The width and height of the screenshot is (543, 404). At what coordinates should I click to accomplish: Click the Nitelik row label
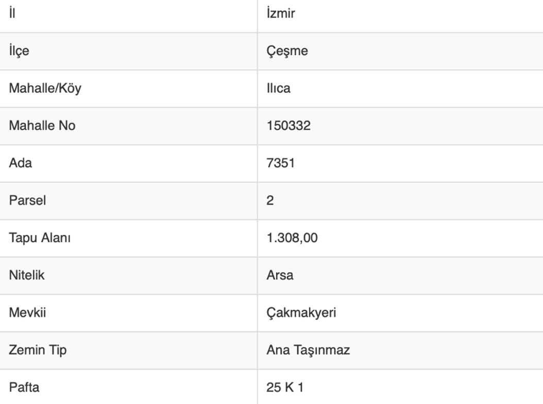coord(27,275)
